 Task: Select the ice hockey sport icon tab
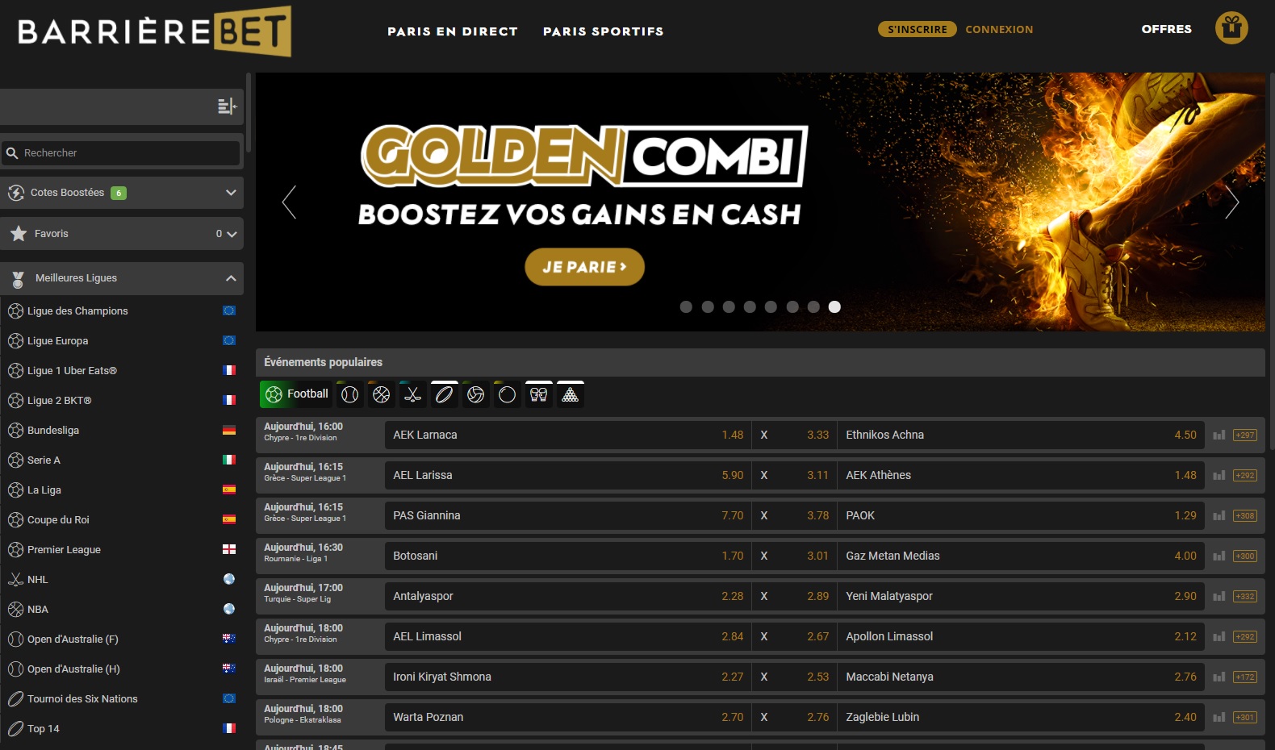pyautogui.click(x=412, y=394)
